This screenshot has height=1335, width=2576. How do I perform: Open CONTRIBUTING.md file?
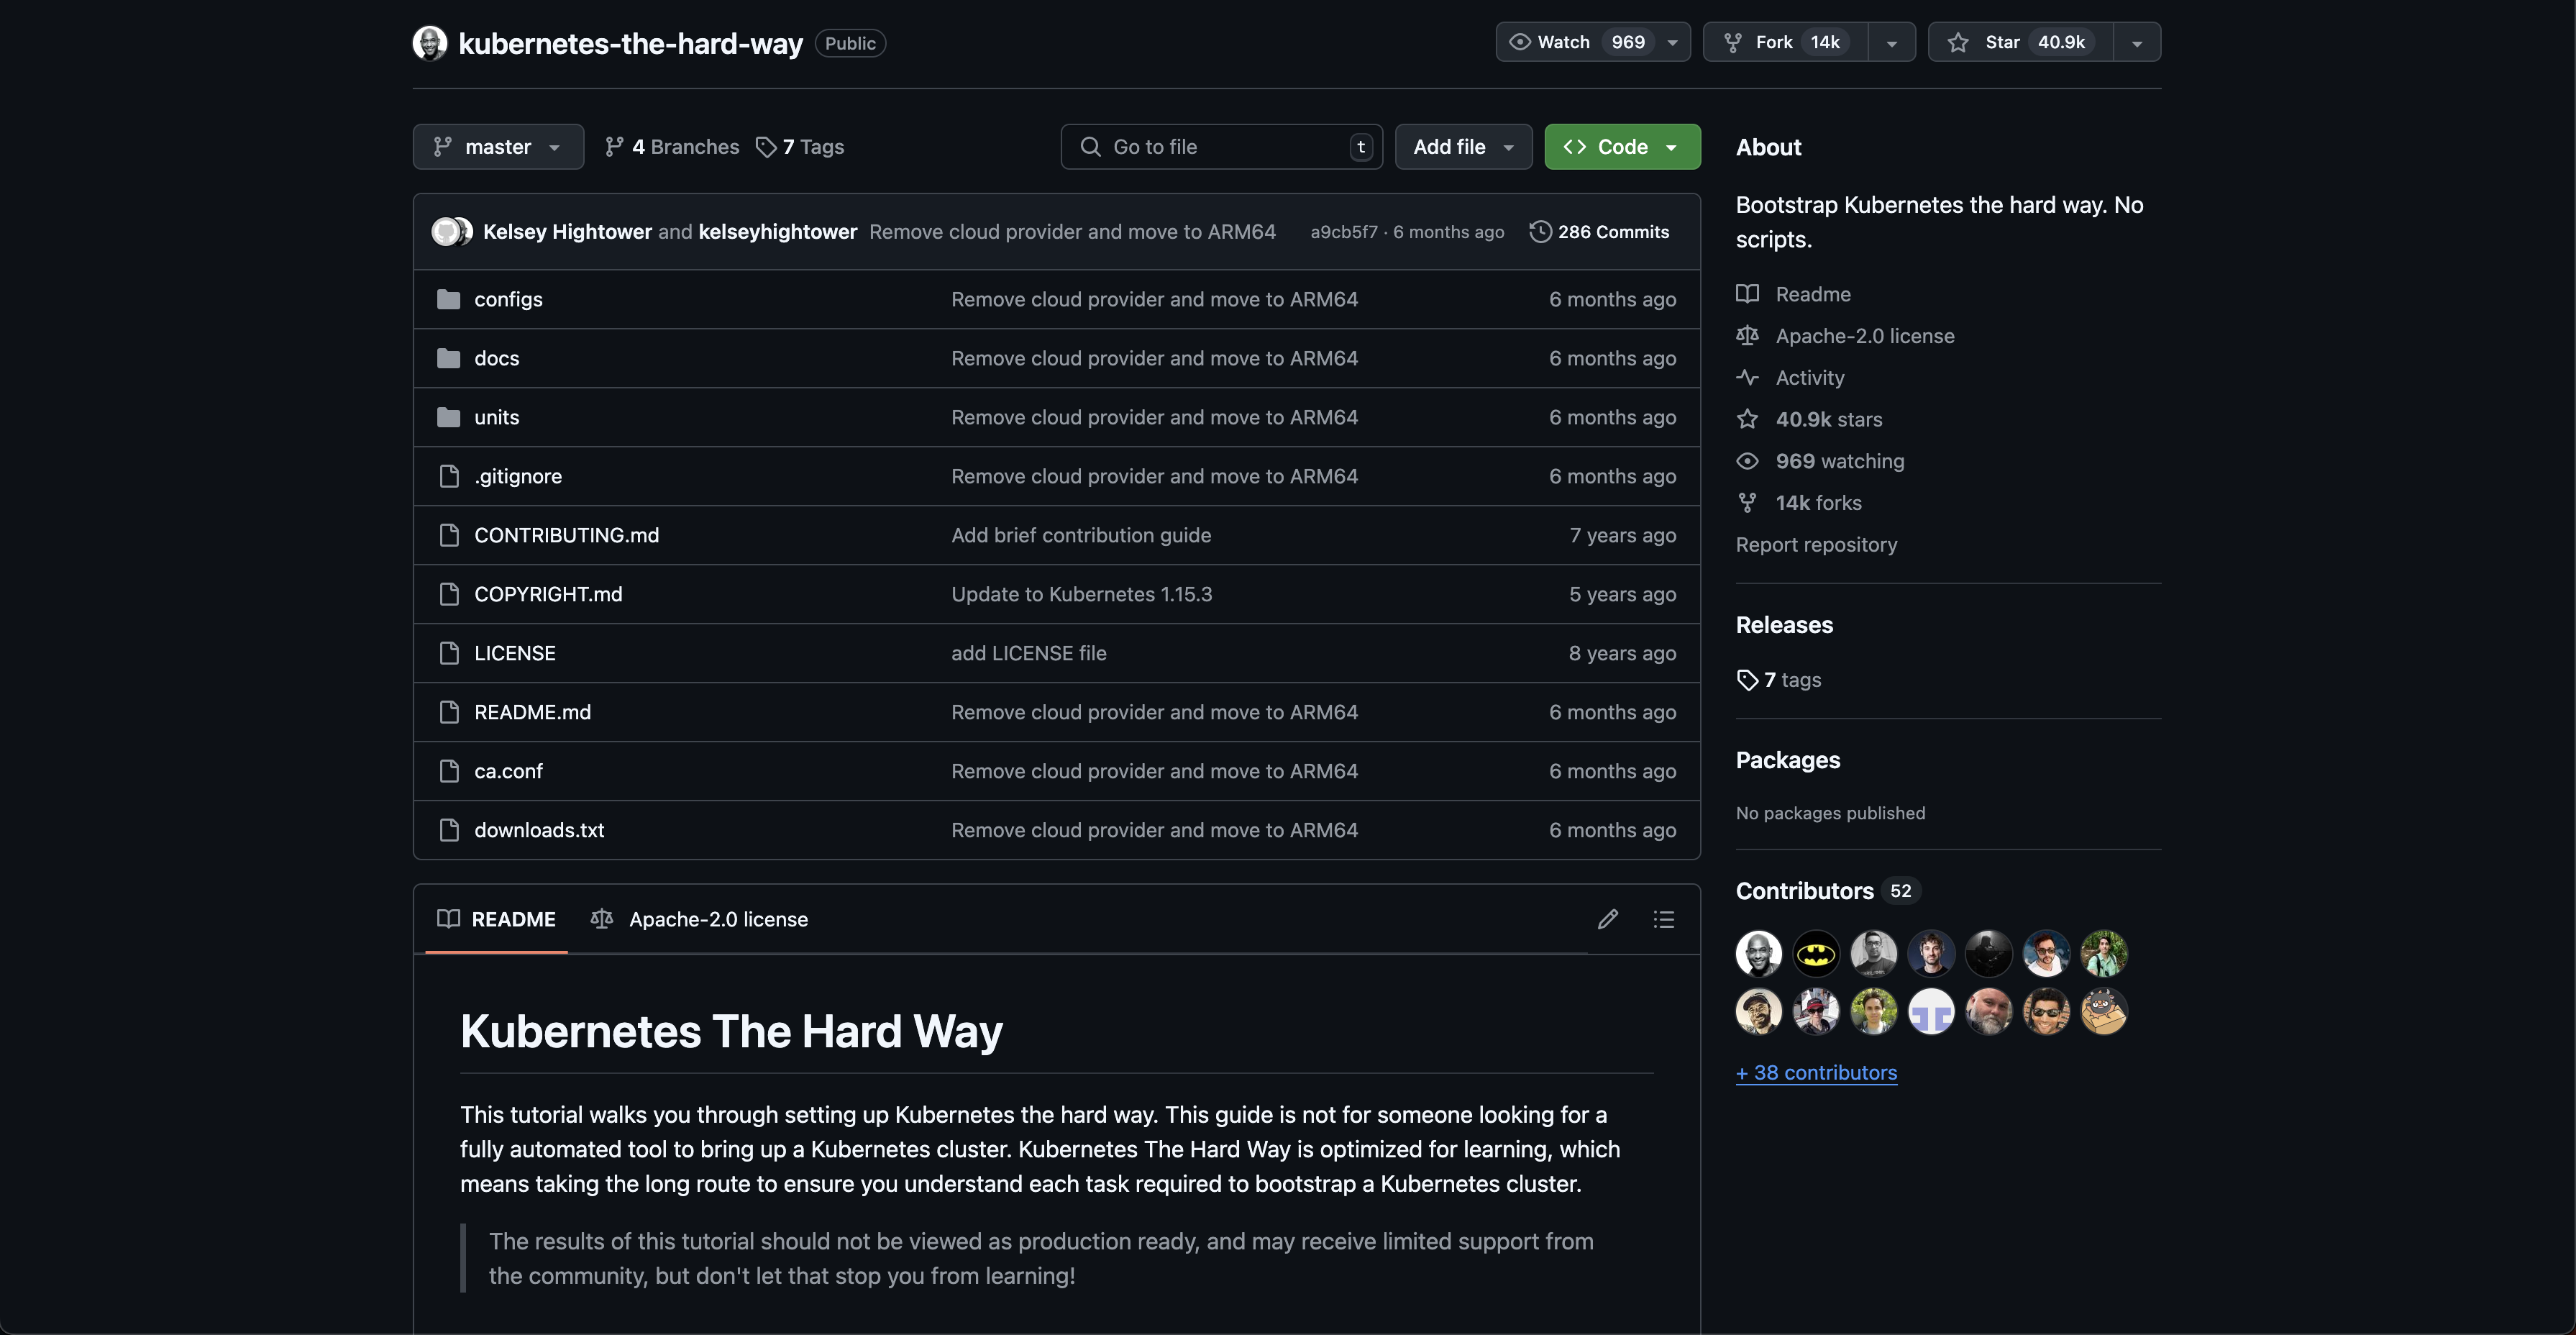tap(566, 536)
